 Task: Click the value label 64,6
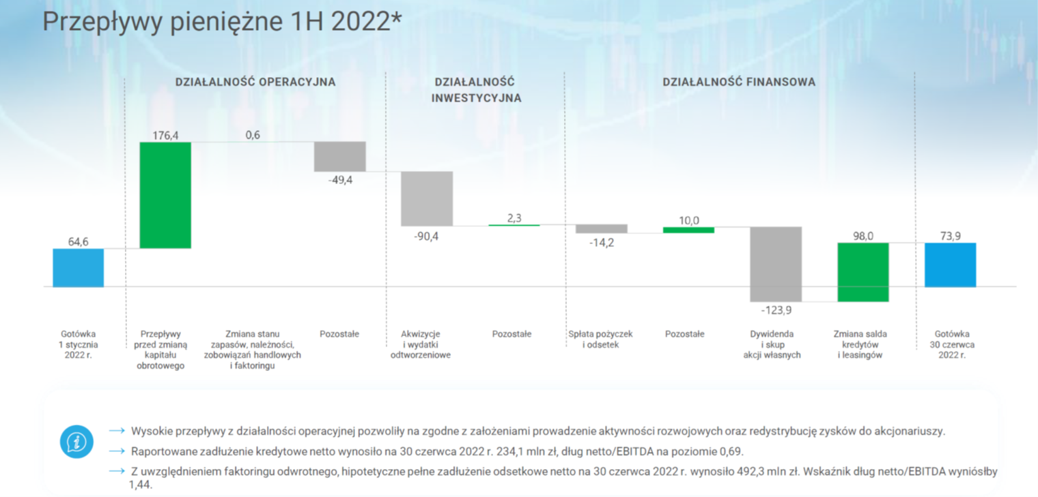(x=78, y=241)
